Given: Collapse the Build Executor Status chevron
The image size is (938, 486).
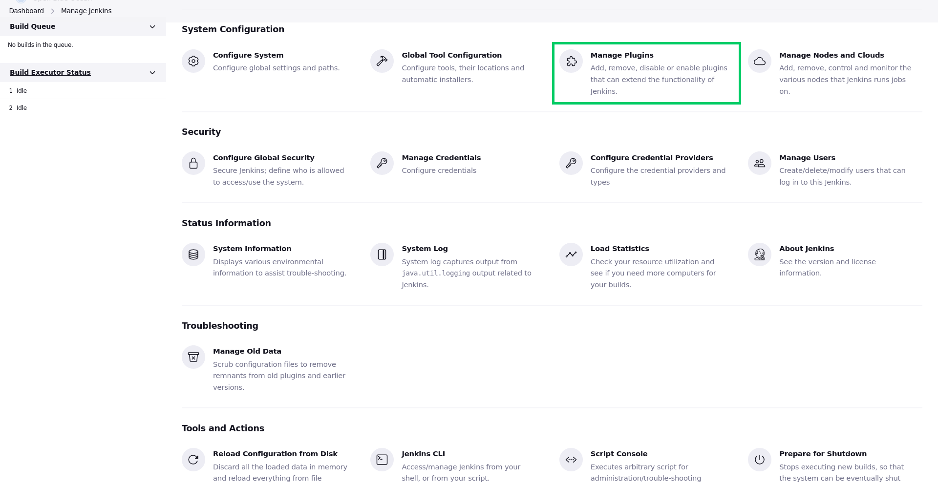Looking at the screenshot, I should [x=152, y=73].
